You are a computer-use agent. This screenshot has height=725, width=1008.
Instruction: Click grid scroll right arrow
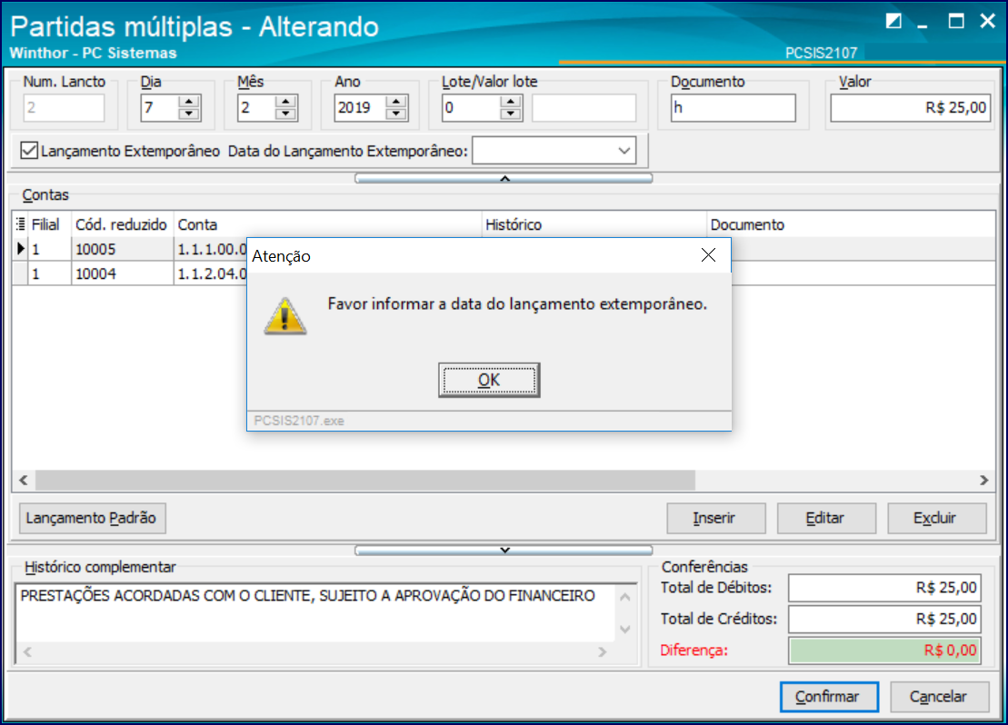click(983, 480)
